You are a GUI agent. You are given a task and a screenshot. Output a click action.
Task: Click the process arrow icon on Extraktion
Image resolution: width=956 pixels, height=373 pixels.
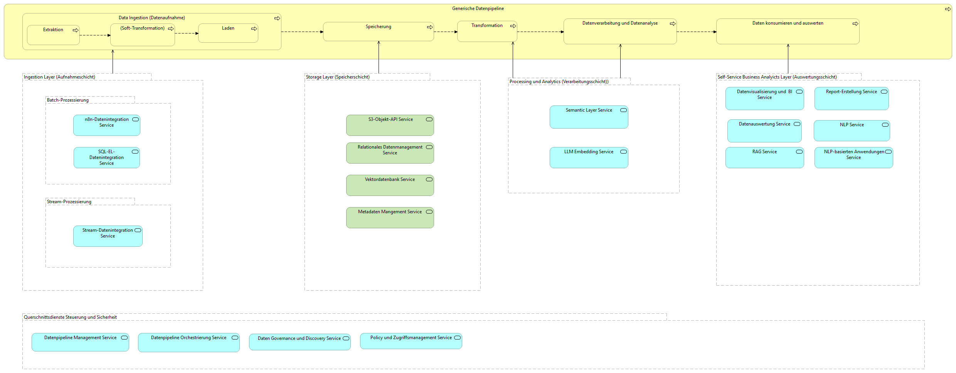[76, 30]
